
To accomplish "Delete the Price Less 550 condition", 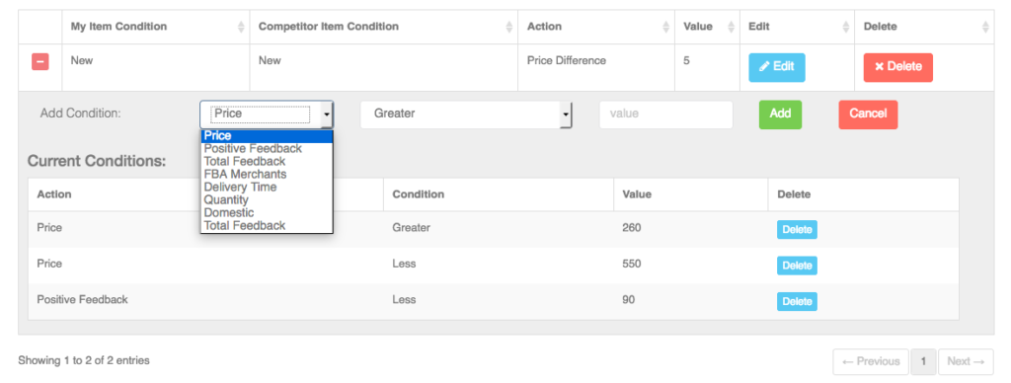I will (797, 266).
